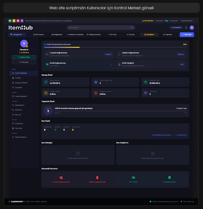Click the Güvenlik Ayarları shield icon
This screenshot has height=209, width=203.
169,177
